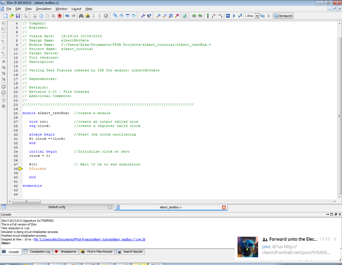Close the elbert_testBox.v tab
The height and width of the screenshot is (265, 342).
point(224,207)
